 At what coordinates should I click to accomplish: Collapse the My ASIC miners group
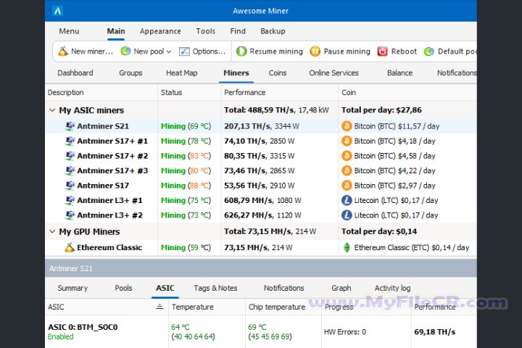pyautogui.click(x=52, y=110)
